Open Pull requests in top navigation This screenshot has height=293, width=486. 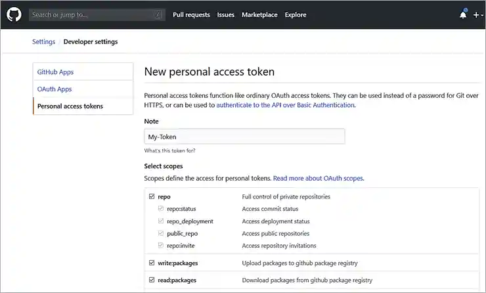191,14
